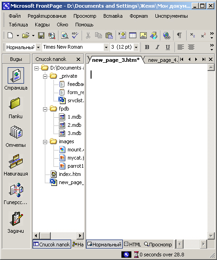Insert a table using the table icon
The width and height of the screenshot is (217, 260).
click(x=133, y=35)
